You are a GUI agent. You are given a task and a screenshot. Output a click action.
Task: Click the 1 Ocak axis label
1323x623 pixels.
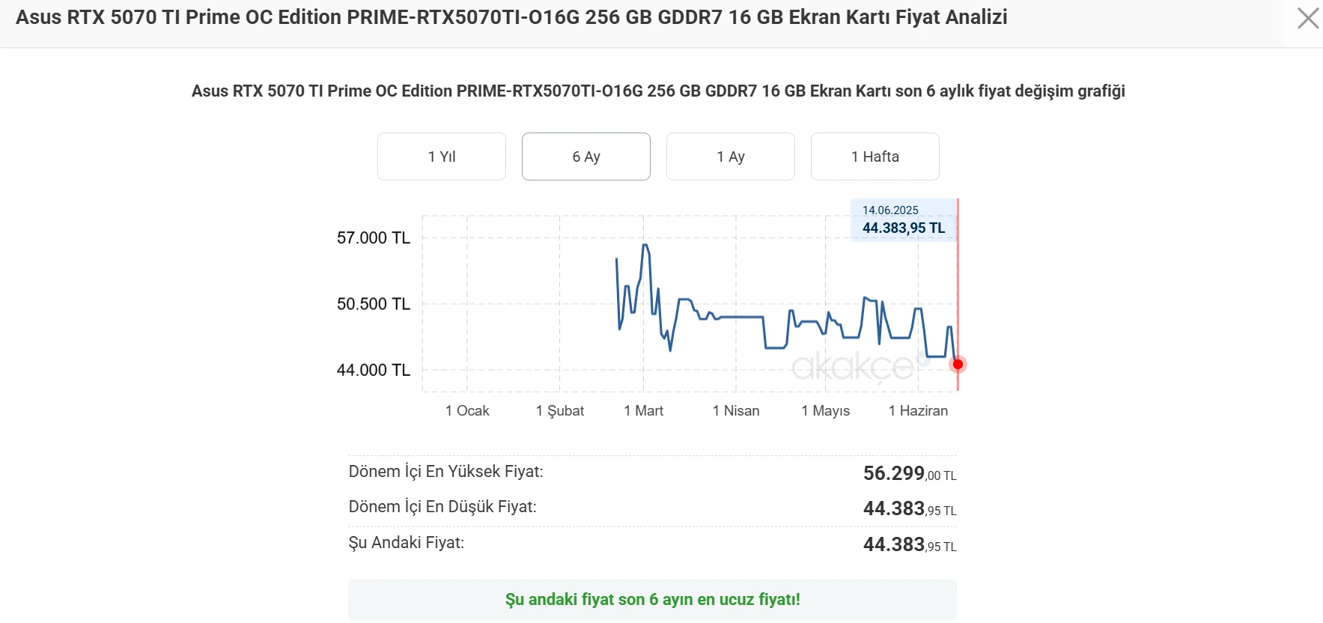(x=466, y=410)
